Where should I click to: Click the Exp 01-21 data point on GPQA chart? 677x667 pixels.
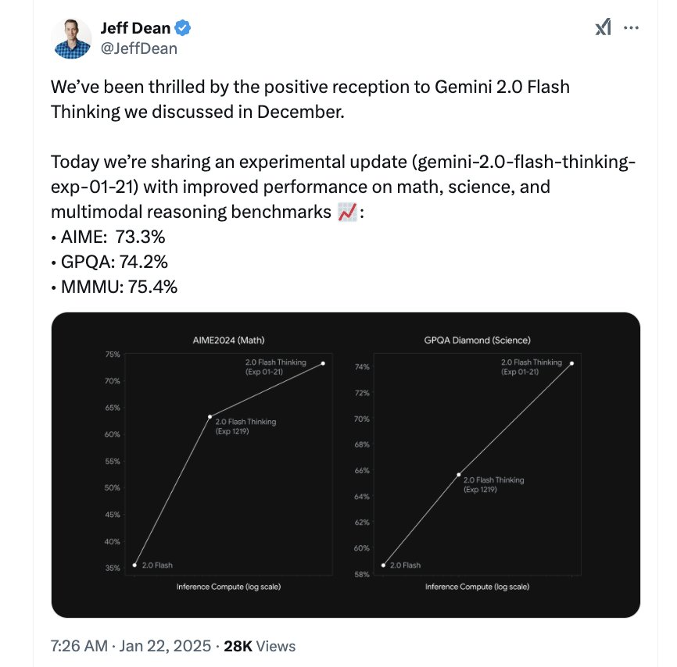571,363
